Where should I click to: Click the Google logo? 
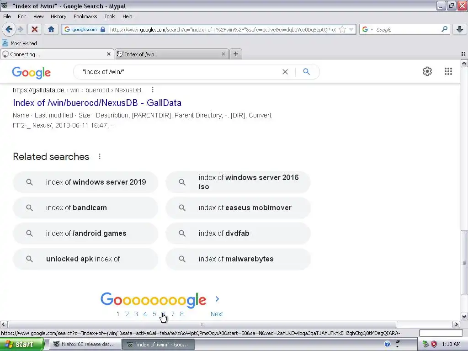pyautogui.click(x=32, y=73)
